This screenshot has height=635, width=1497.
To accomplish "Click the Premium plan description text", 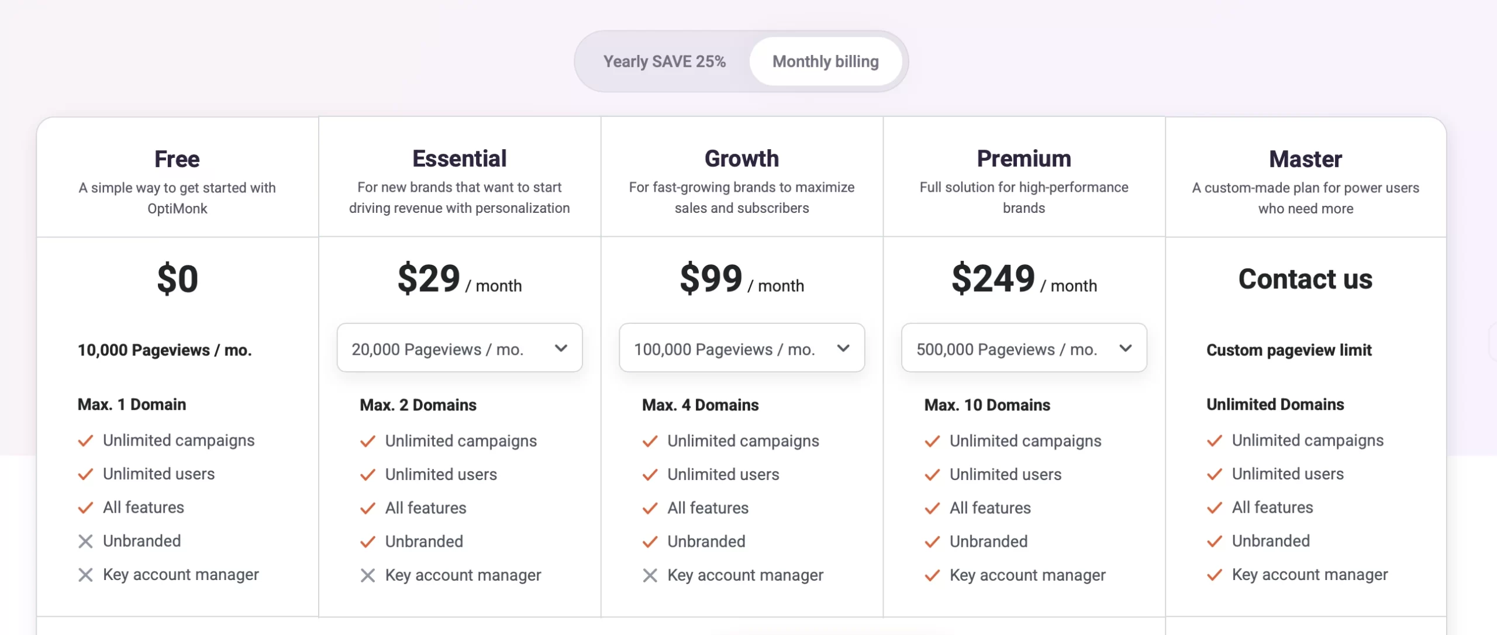I will coord(1024,198).
